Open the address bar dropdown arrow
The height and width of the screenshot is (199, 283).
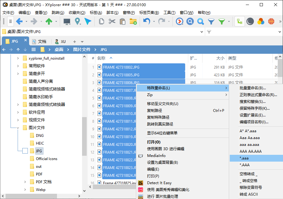coord(202,32)
